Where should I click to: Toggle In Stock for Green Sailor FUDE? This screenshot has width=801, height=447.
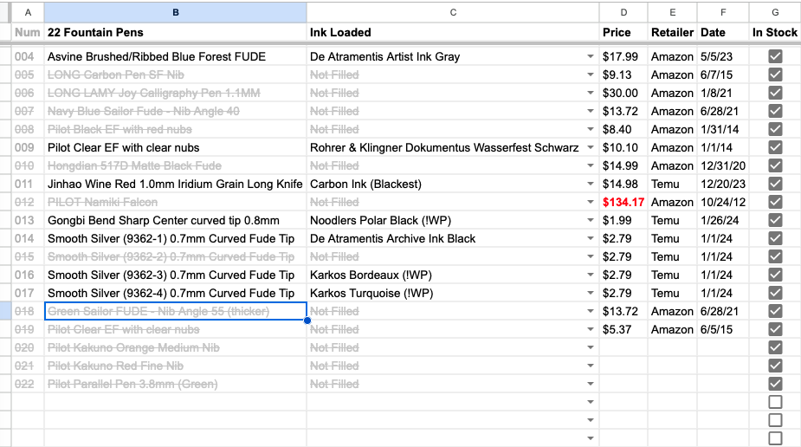coord(775,311)
